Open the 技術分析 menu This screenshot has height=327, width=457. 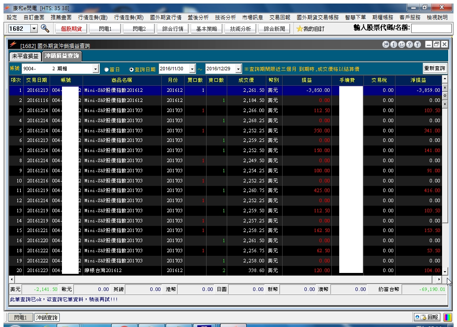[225, 18]
